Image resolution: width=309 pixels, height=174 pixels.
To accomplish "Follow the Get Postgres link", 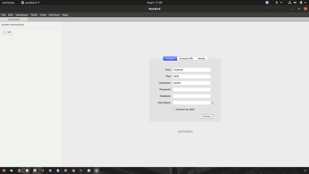I will pos(185,131).
